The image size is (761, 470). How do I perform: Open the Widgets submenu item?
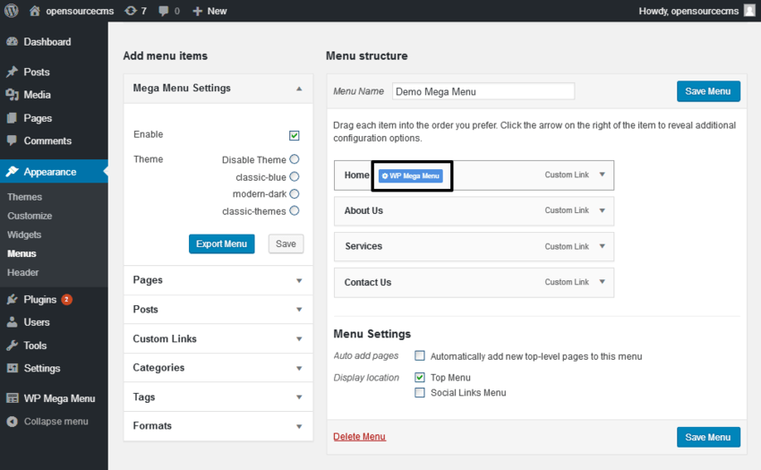[x=24, y=235]
